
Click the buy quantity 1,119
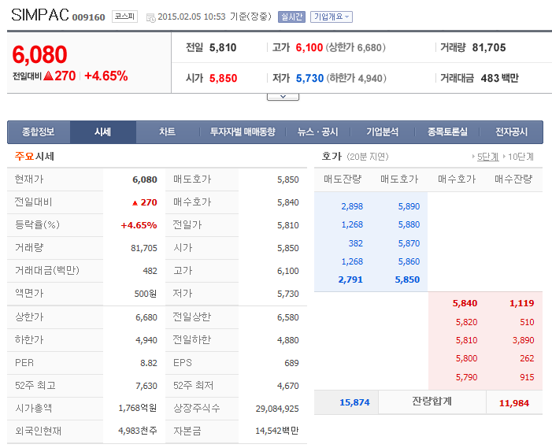click(x=522, y=303)
